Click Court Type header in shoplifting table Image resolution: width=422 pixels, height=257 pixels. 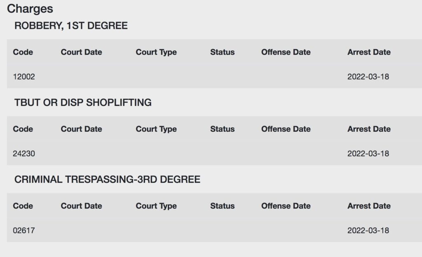(156, 129)
